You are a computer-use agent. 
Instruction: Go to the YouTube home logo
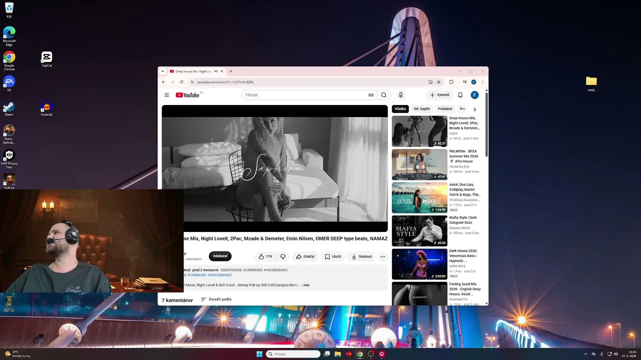pyautogui.click(x=187, y=95)
